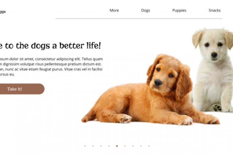233x155 pixels.
Task: Choose the seventh carousel pagination dot
Action: tap(133, 146)
